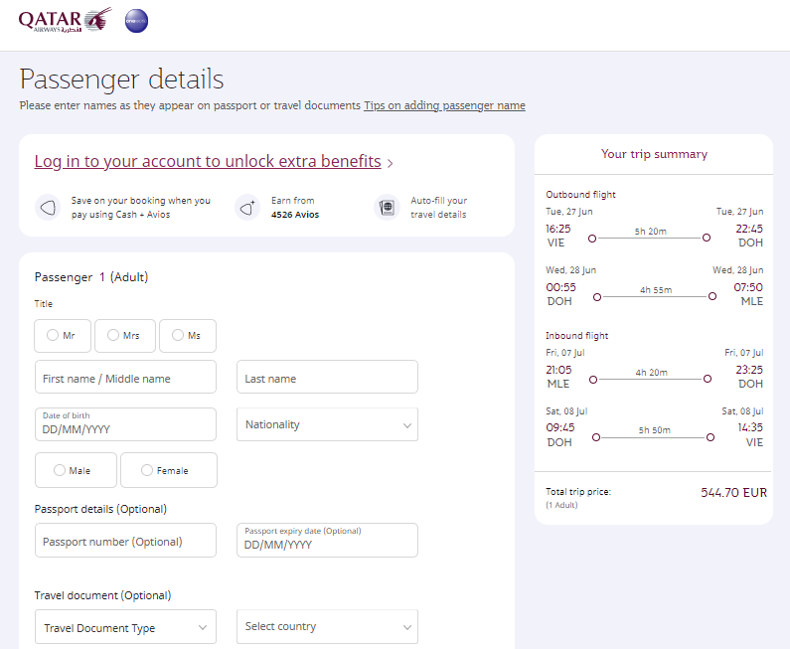Focus the First name / Middle name field
Image resolution: width=790 pixels, height=649 pixels.
pyautogui.click(x=125, y=377)
